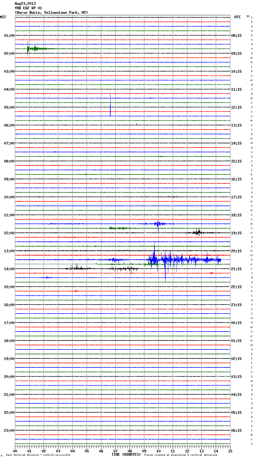The height and width of the screenshot is (459, 254).
Task: Select the UTC column header
Action: 238,17
